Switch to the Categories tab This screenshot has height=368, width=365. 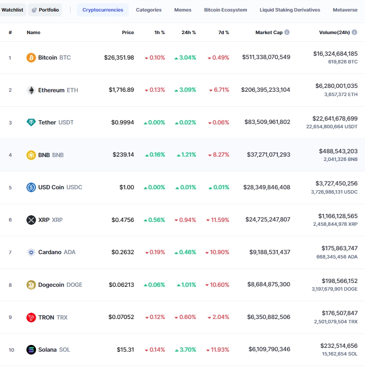[148, 10]
